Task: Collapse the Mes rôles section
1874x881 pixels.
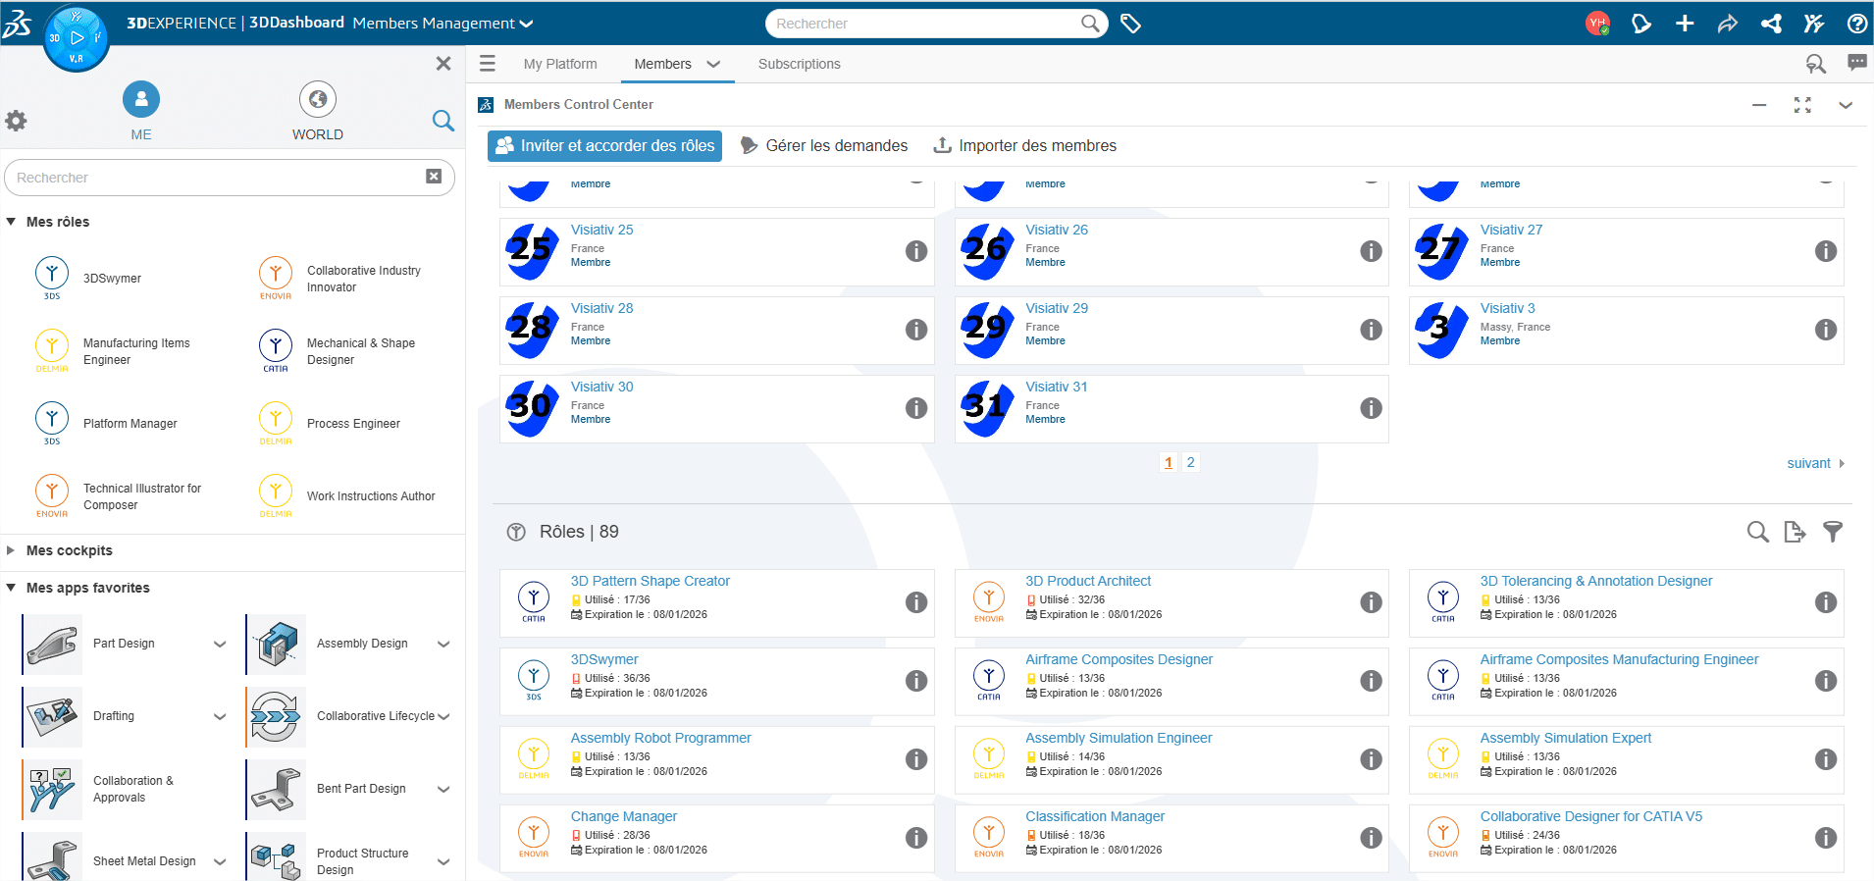Action: click(11, 222)
